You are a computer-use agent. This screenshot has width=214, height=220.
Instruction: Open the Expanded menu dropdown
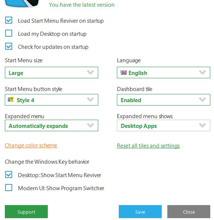point(52,126)
